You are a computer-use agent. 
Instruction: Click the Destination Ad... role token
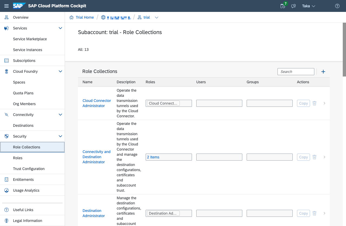pyautogui.click(x=163, y=213)
